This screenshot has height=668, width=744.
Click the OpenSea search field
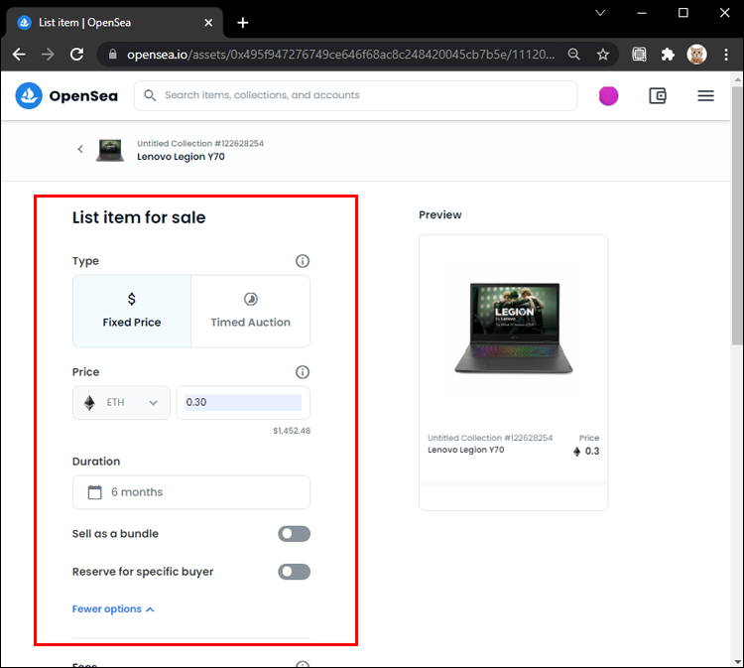[x=355, y=95]
